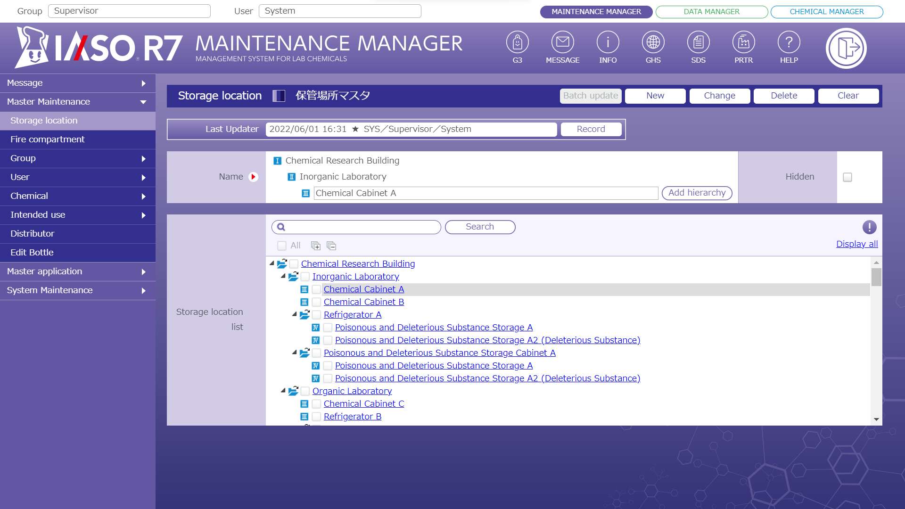
Task: Click the search input field
Action: click(x=356, y=226)
